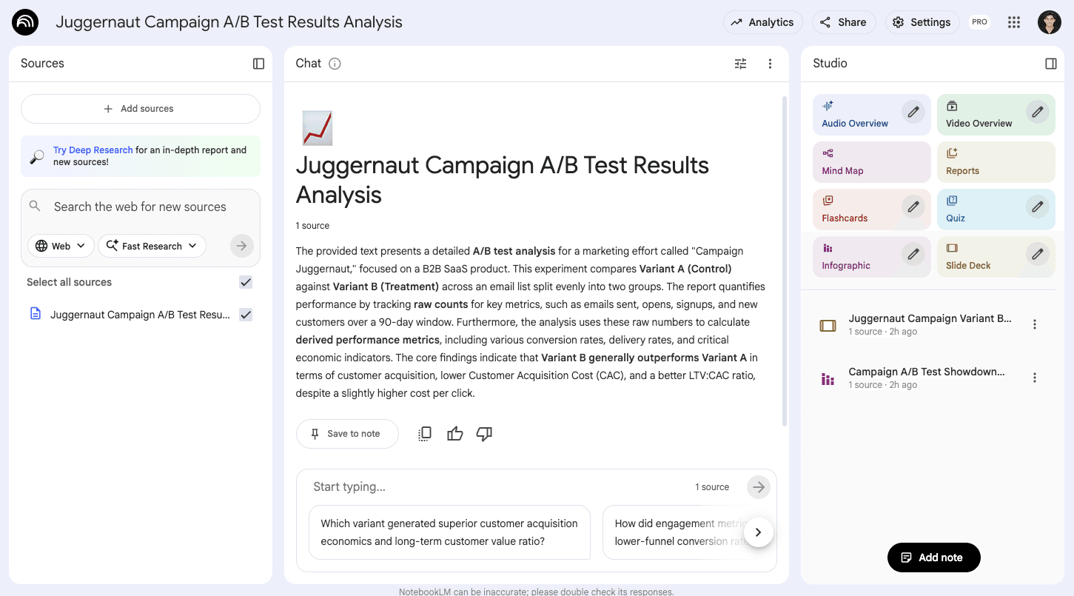Open chat configuration sliders
1074x596 pixels.
click(740, 64)
